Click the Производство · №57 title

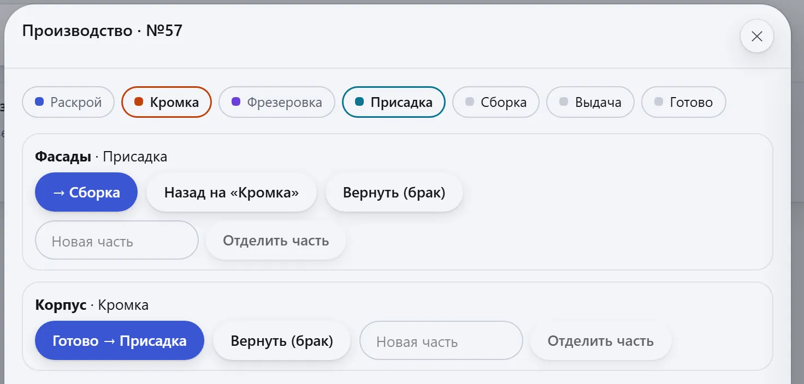(102, 31)
